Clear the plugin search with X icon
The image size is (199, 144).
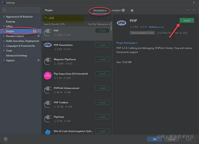(108, 18)
